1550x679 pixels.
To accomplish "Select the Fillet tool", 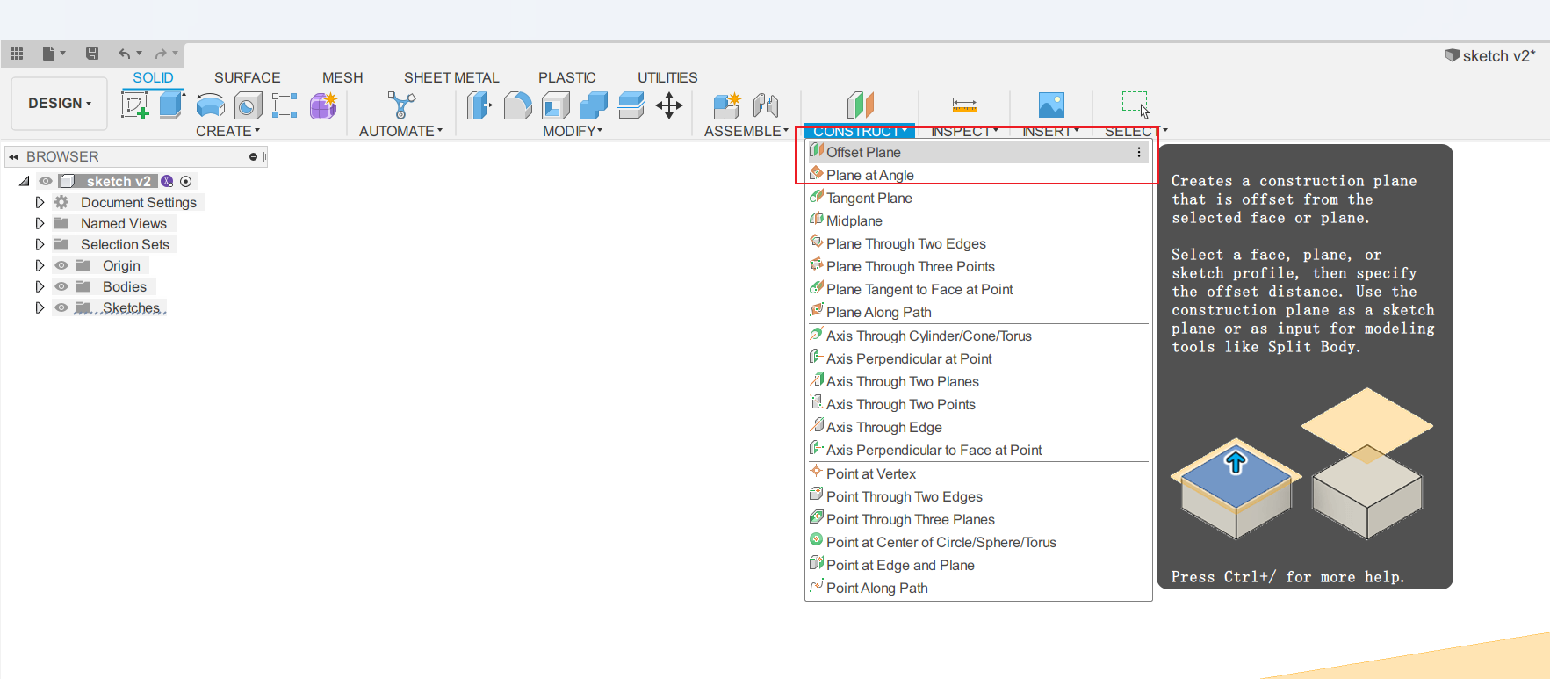I will pyautogui.click(x=518, y=105).
